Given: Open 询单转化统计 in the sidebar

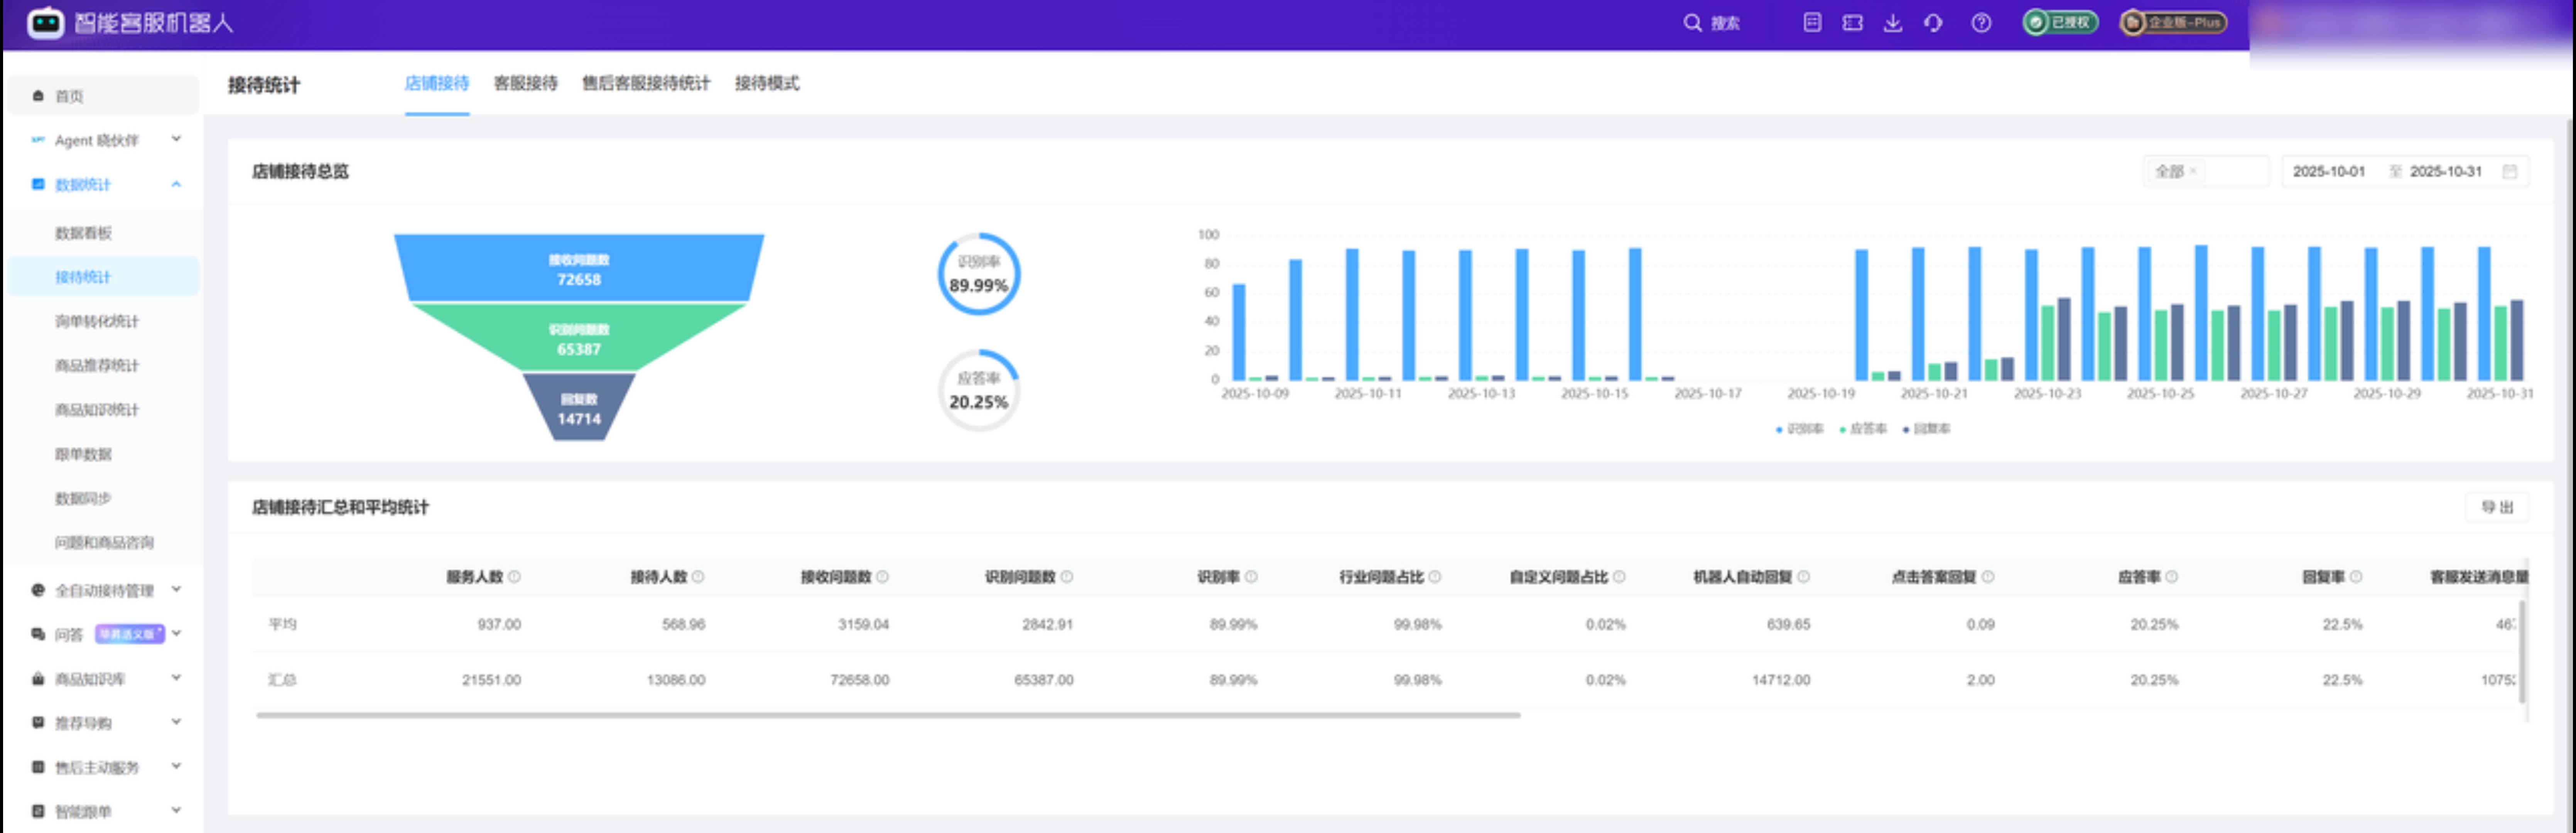Looking at the screenshot, I should [x=97, y=321].
